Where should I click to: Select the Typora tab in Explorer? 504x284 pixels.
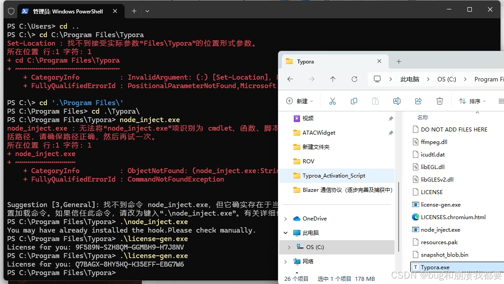point(335,62)
